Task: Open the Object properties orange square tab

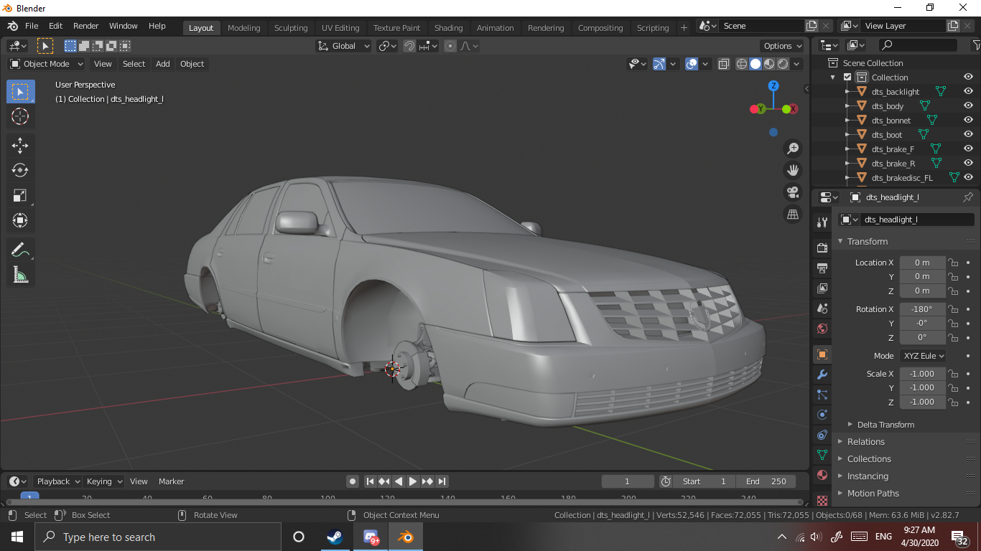Action: 822,354
